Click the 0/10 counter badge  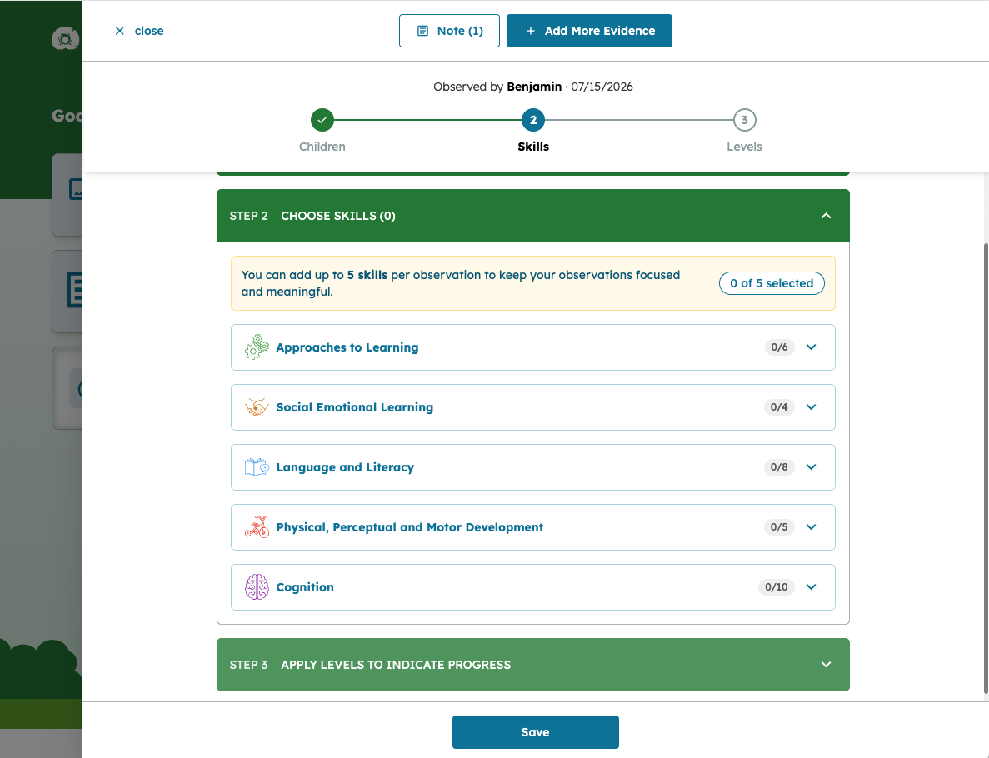coord(776,587)
